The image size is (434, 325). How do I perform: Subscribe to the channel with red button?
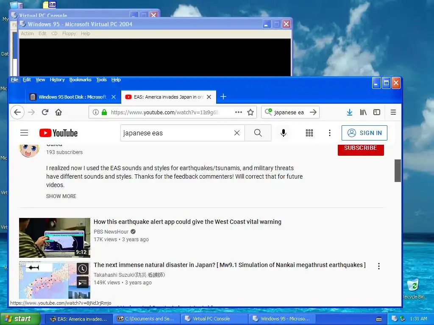[361, 149]
